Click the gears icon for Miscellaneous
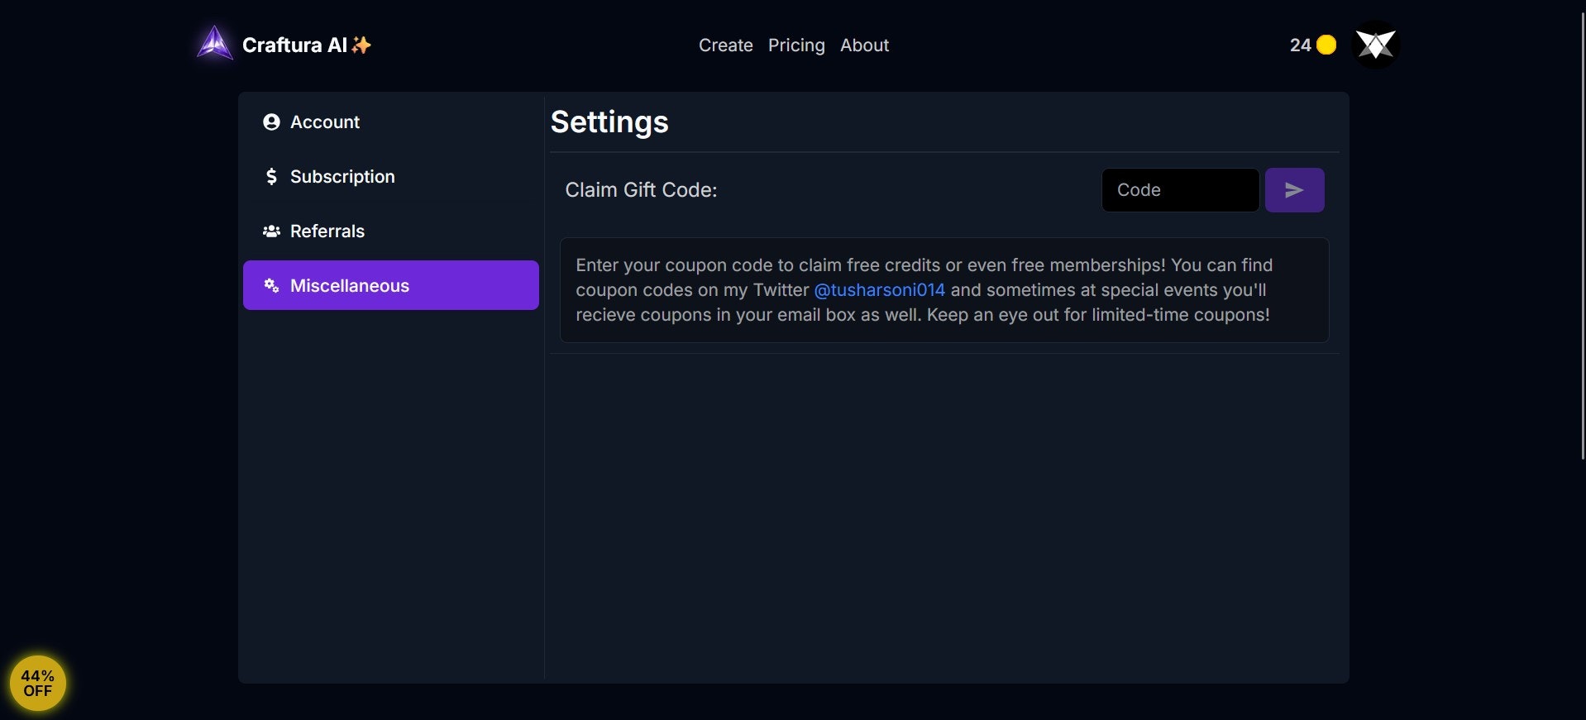 pos(271,286)
